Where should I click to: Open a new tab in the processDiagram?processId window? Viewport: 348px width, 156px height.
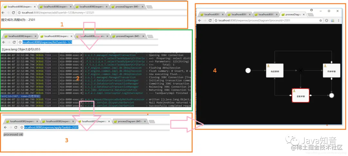pos(311,14)
